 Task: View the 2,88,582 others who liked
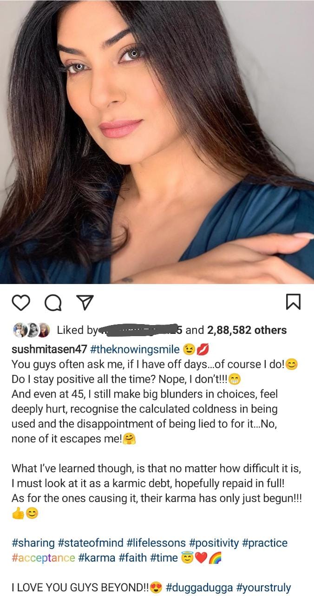[x=247, y=330]
